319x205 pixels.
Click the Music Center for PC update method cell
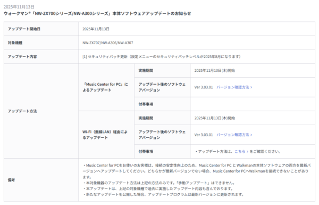coord(106,87)
